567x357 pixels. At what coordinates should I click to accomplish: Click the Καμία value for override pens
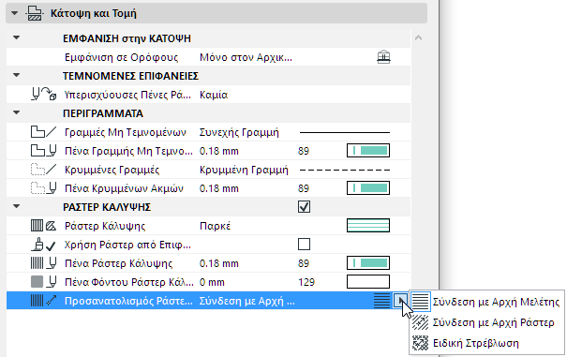point(214,95)
